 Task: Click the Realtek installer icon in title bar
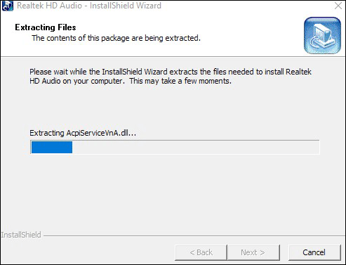point(8,6)
